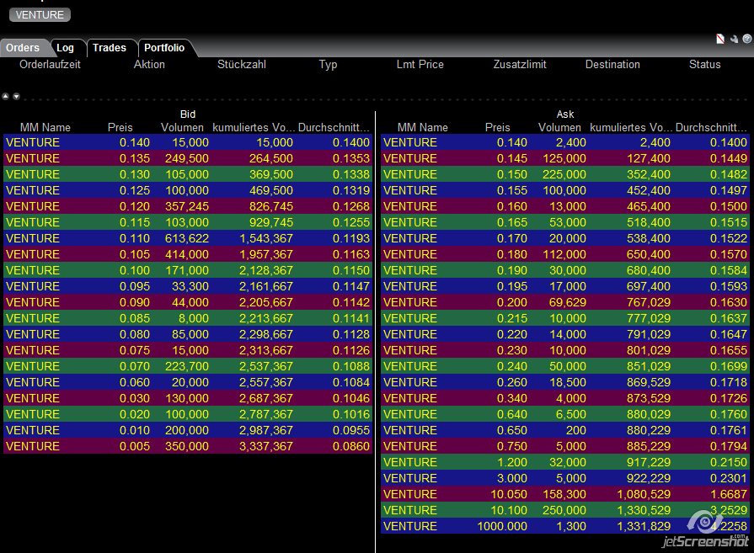
Task: Switch to the Orders tab
Action: (23, 48)
